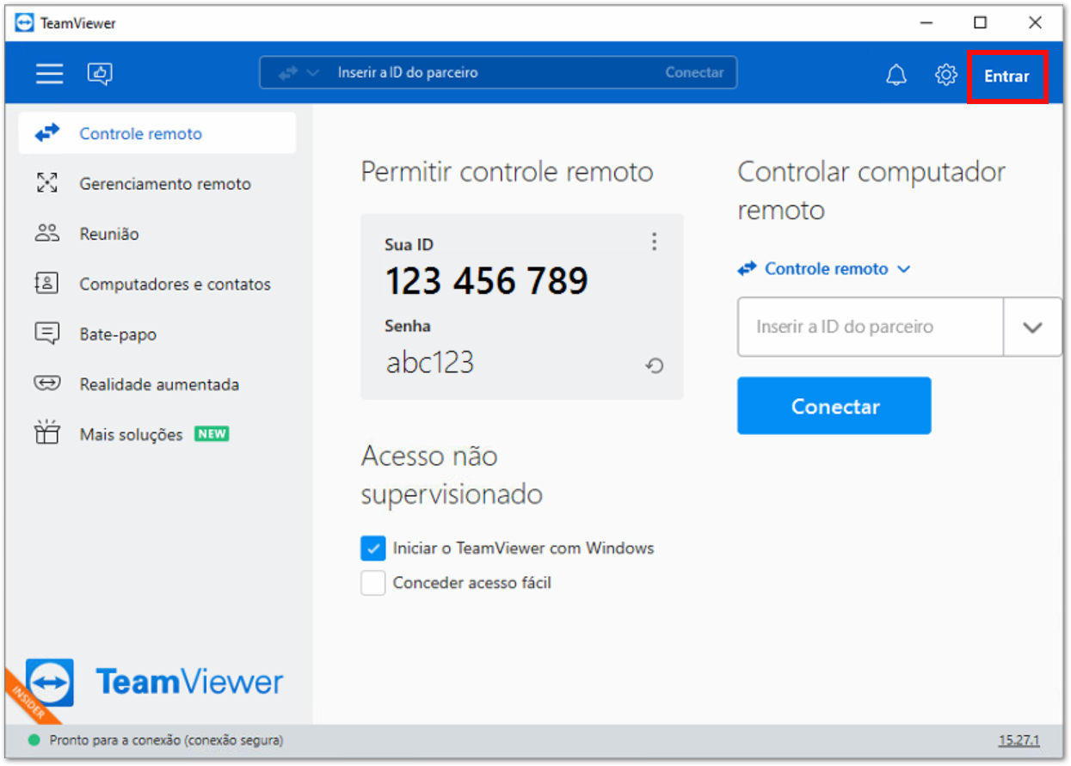Click the blue Conectar button
1071x766 pixels.
pos(834,406)
